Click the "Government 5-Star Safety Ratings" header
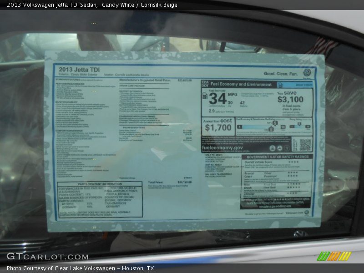The height and width of the screenshot is (273, 364). pyautogui.click(x=278, y=157)
